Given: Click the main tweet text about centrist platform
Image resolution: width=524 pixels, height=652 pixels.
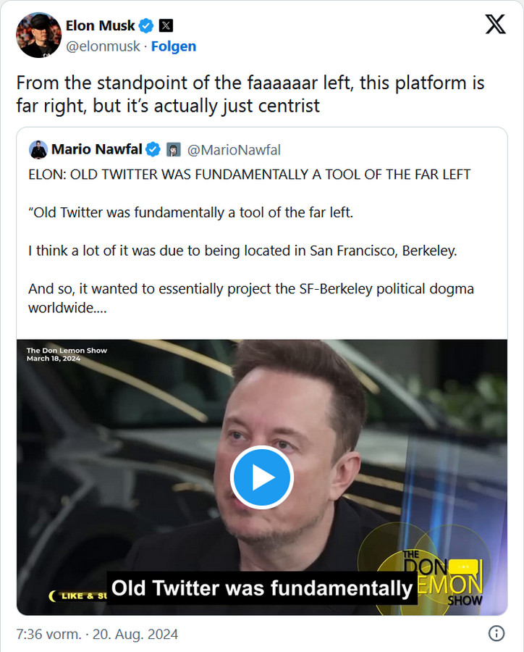Looking at the screenshot, I should coord(249,94).
